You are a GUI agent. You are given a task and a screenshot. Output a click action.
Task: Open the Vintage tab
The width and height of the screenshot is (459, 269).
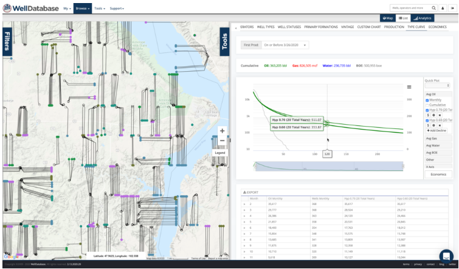348,27
